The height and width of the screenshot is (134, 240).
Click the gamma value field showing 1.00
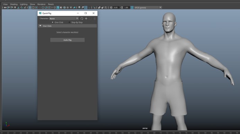coord(126,8)
